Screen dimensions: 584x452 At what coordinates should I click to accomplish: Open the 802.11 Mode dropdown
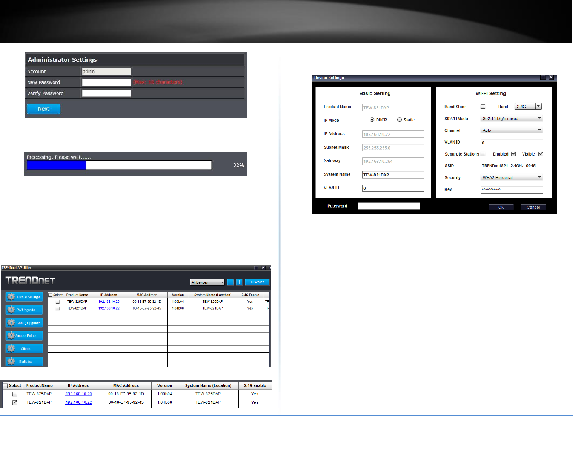(512, 118)
